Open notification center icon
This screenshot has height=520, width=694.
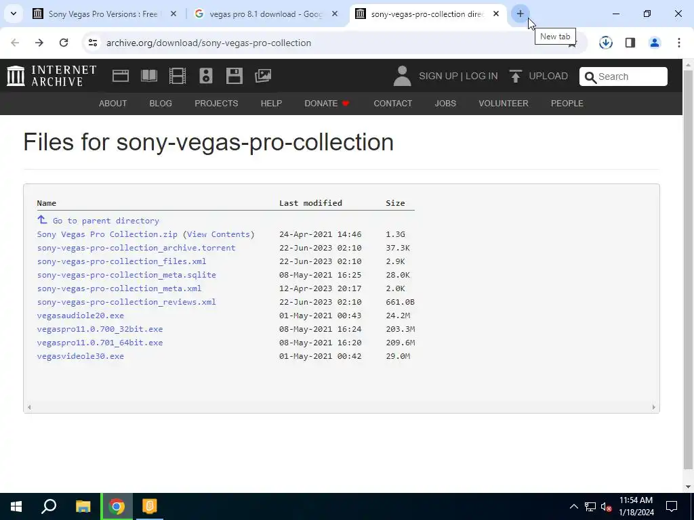point(672,506)
